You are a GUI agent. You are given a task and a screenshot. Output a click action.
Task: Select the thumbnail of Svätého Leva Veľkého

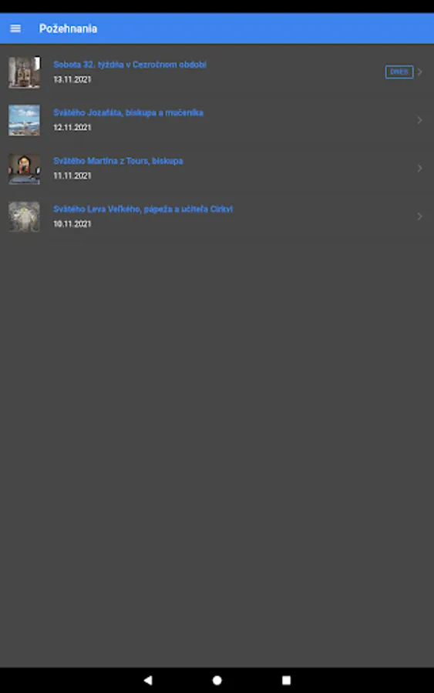25,216
